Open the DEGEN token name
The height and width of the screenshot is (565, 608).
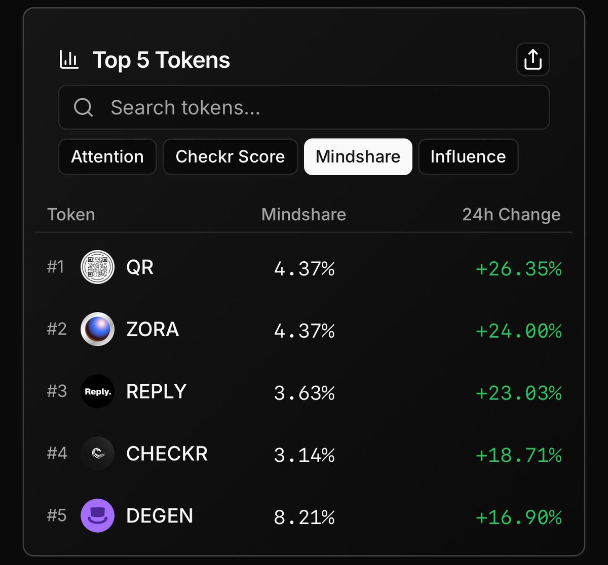160,516
